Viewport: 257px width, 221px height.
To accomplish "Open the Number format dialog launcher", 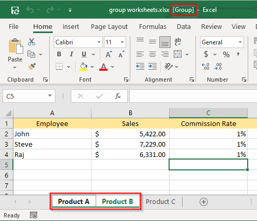I will 244,80.
